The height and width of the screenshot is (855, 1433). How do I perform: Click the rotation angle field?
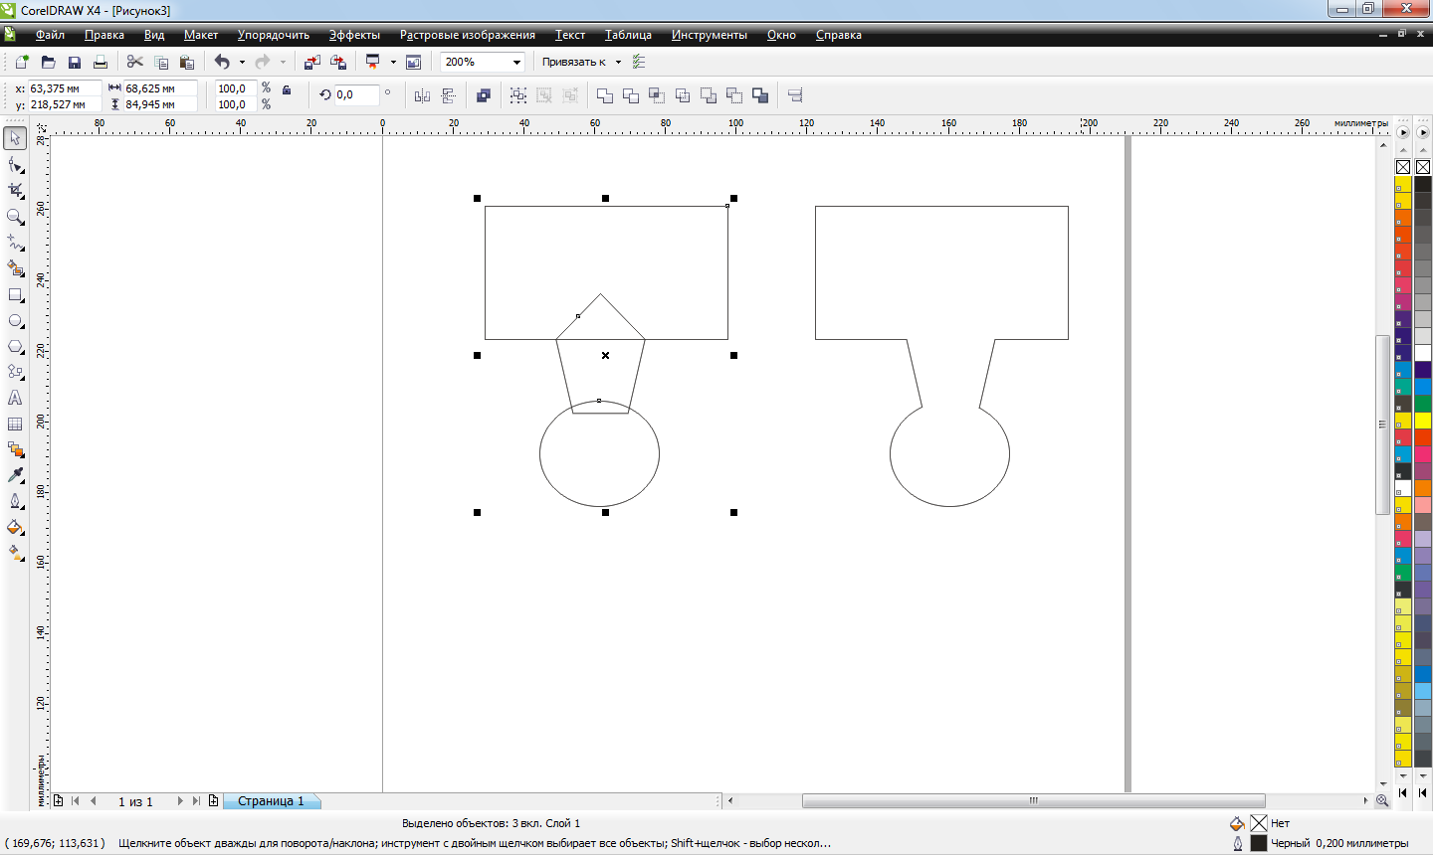tap(356, 94)
